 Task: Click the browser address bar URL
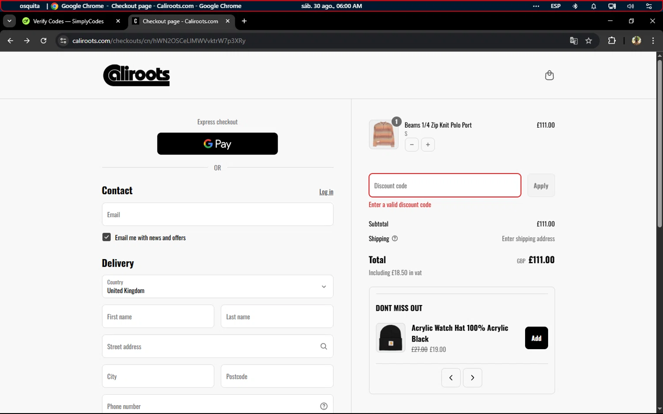click(159, 41)
